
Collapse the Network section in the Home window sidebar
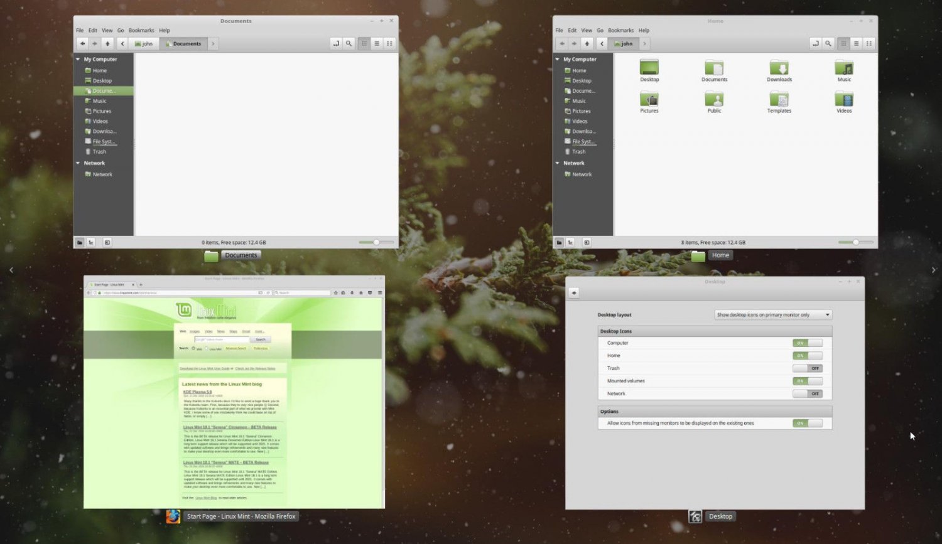pos(557,163)
